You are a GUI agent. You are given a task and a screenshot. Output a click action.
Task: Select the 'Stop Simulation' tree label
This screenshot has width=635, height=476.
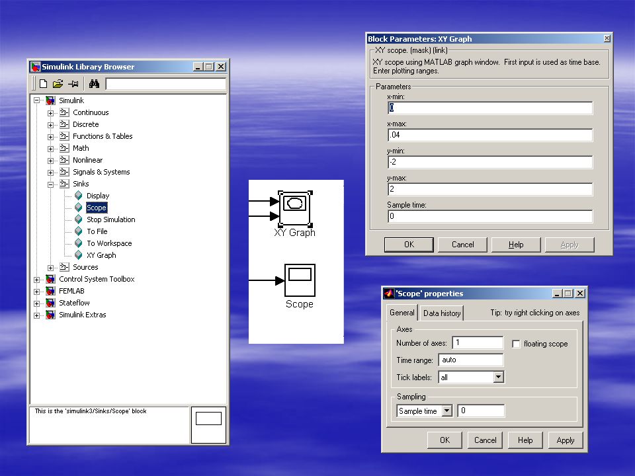pos(111,219)
